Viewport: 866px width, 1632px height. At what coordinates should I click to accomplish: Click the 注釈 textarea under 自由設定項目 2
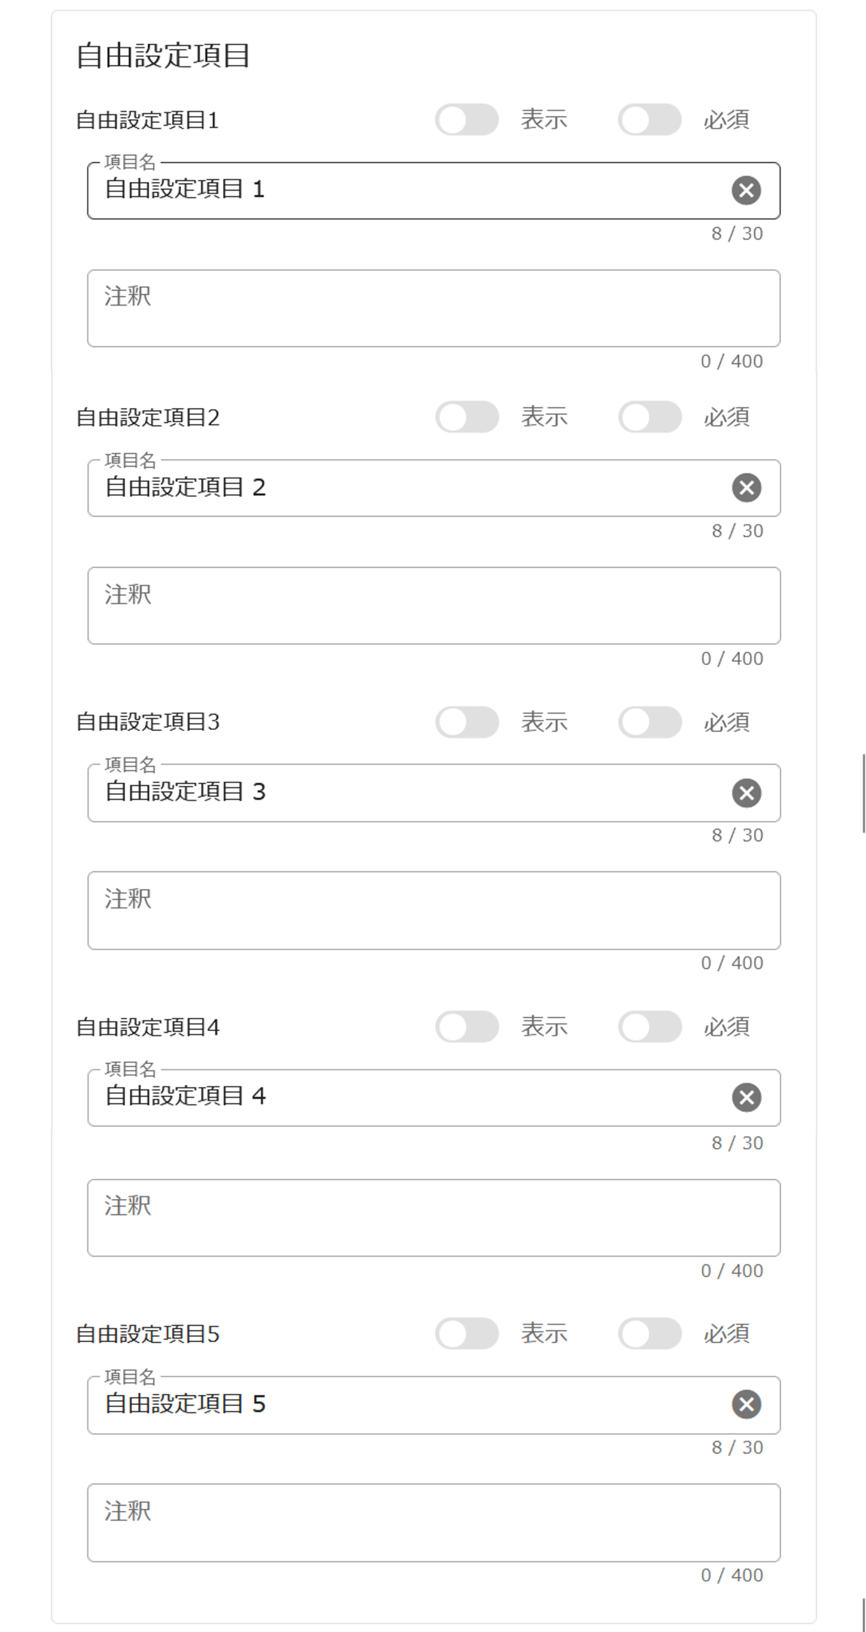433,606
